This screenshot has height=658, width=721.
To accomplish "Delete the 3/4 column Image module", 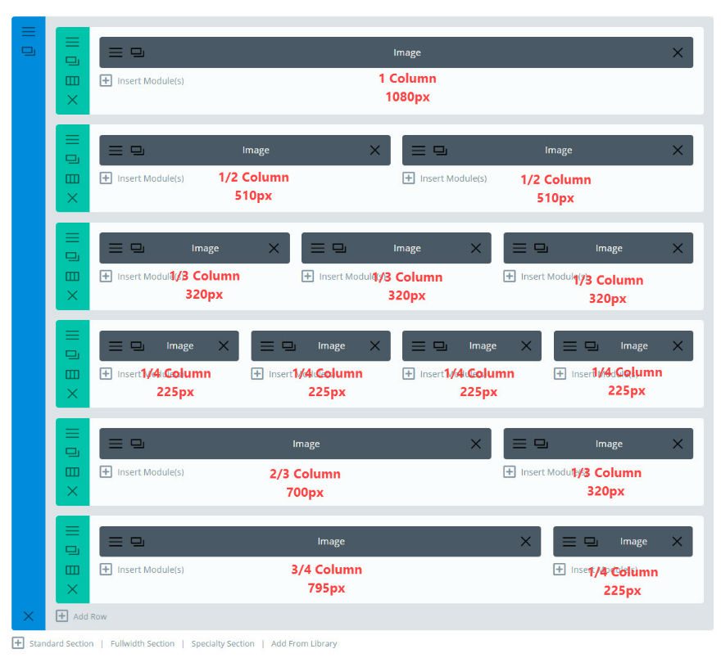I will [x=525, y=541].
